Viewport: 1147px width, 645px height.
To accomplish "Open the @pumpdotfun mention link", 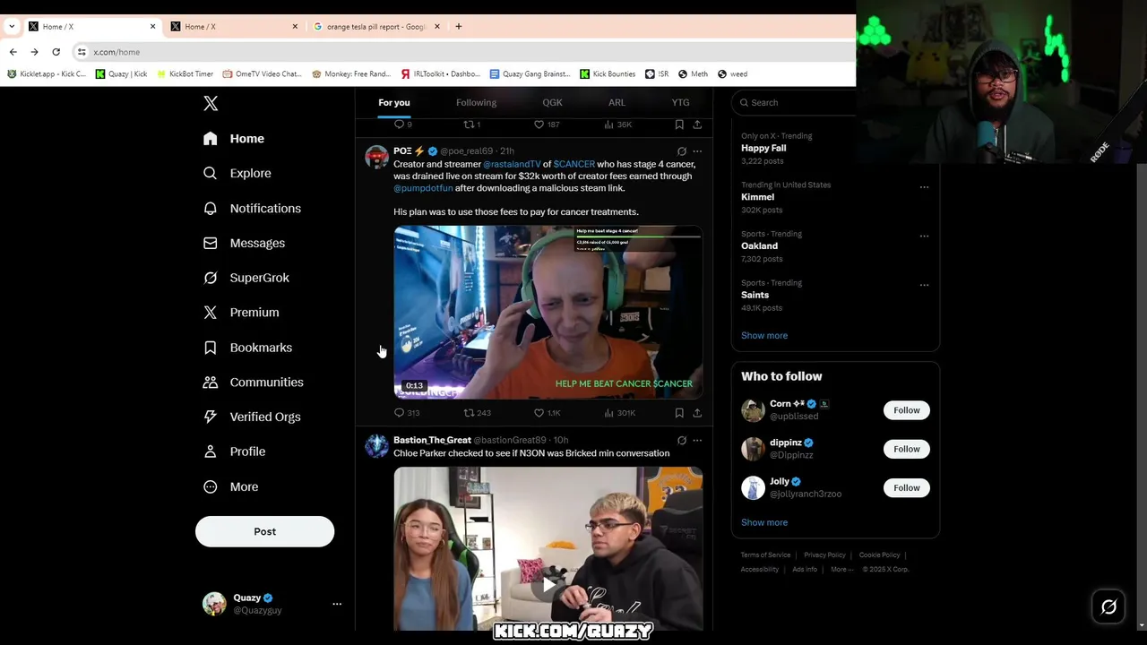I will click(x=423, y=188).
